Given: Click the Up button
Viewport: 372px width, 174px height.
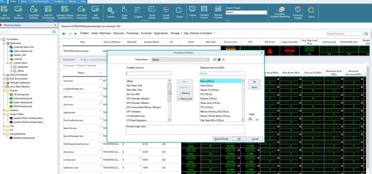Looking at the screenshot, I should coord(254,82).
